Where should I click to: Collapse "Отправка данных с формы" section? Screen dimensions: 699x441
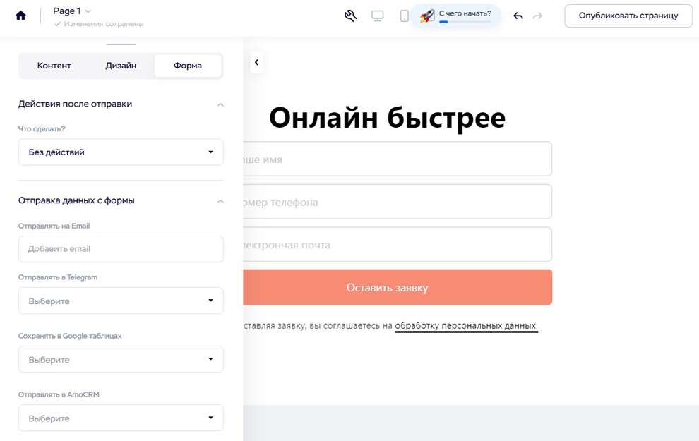(220, 201)
